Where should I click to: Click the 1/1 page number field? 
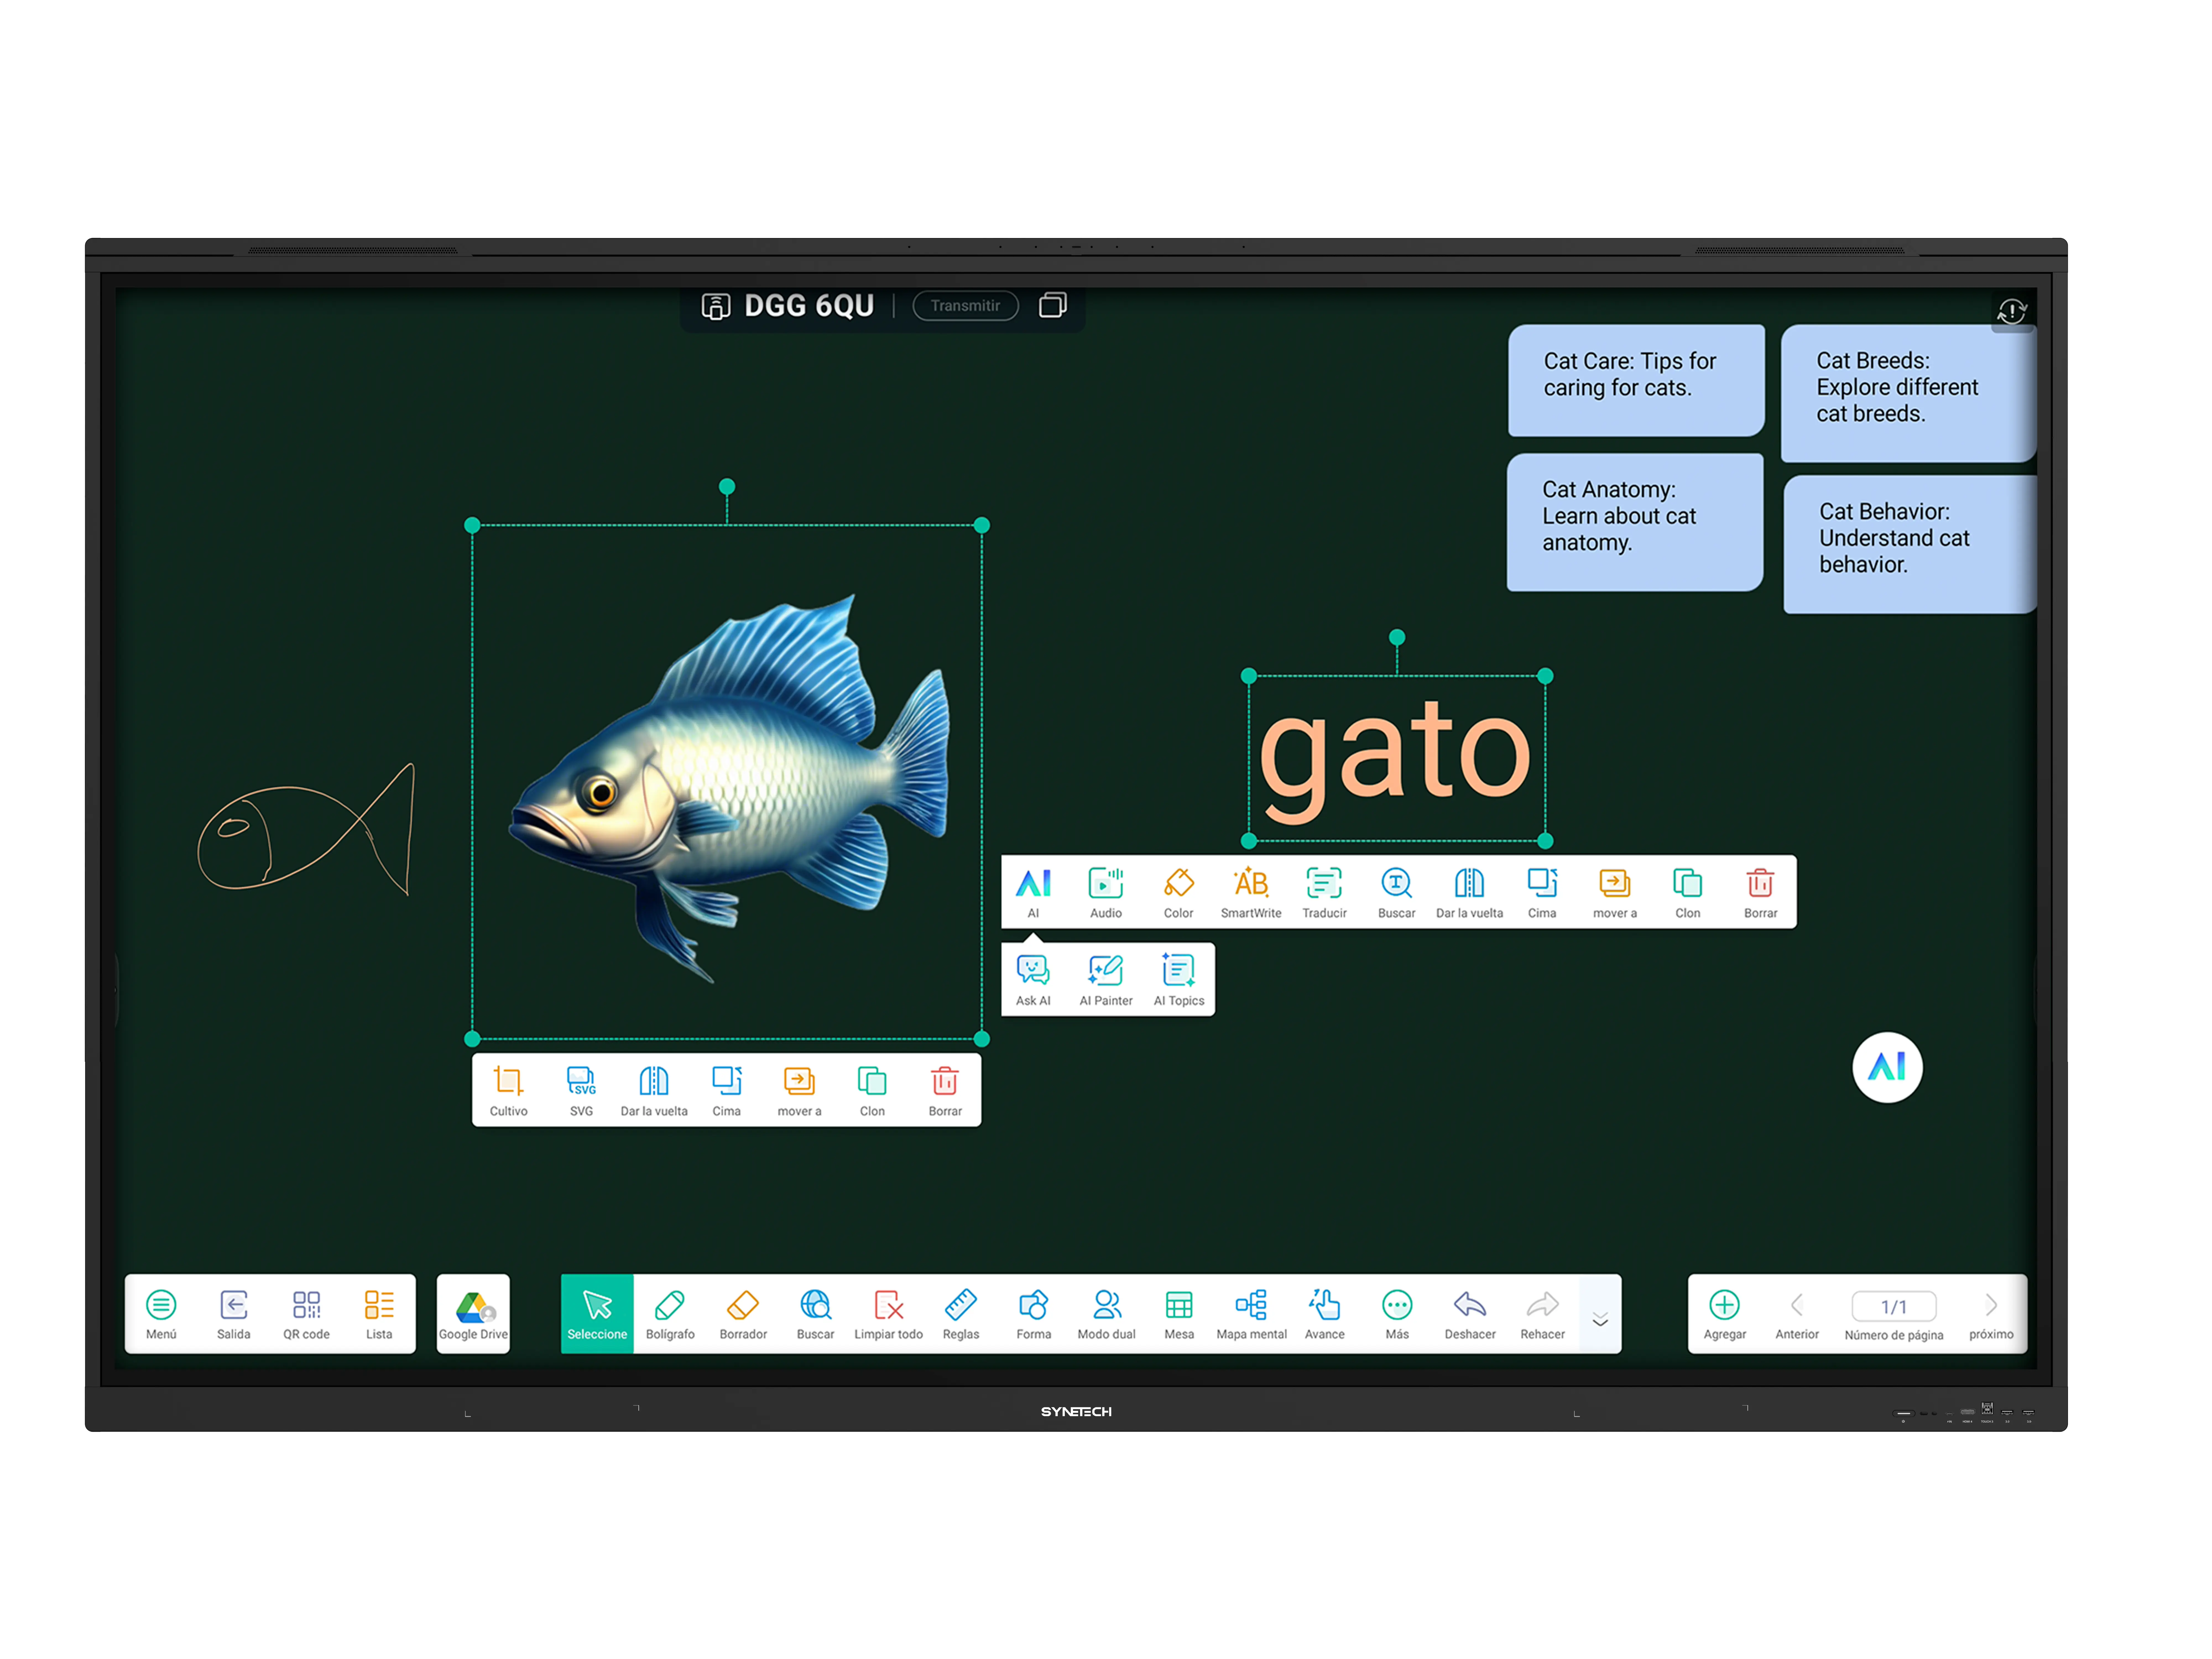1894,1306
